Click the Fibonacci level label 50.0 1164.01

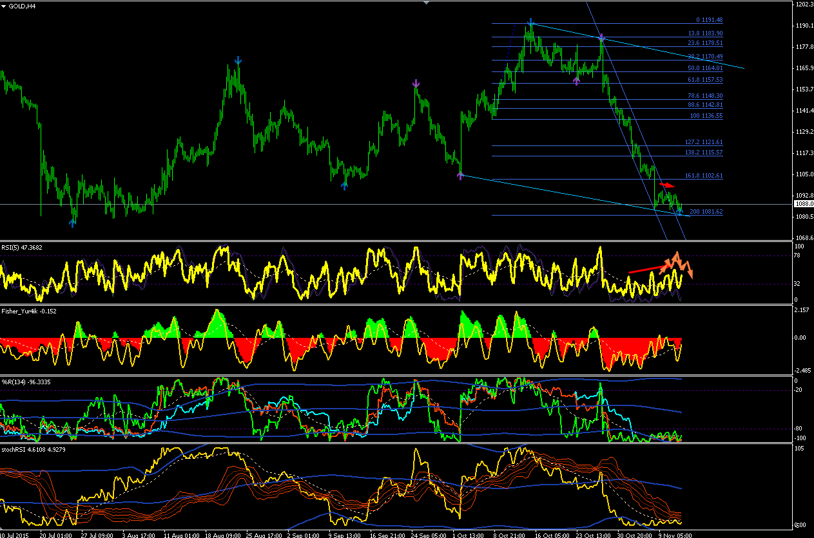706,68
